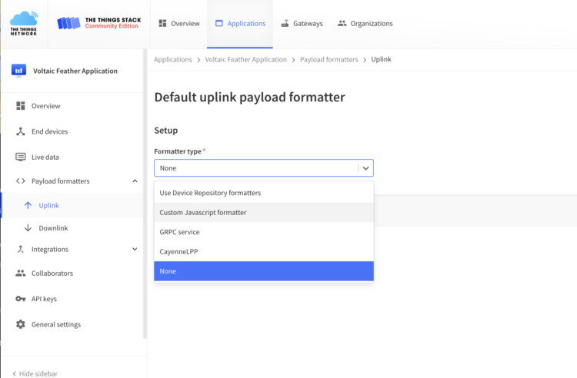Expand the Integrations section chevron

click(135, 249)
